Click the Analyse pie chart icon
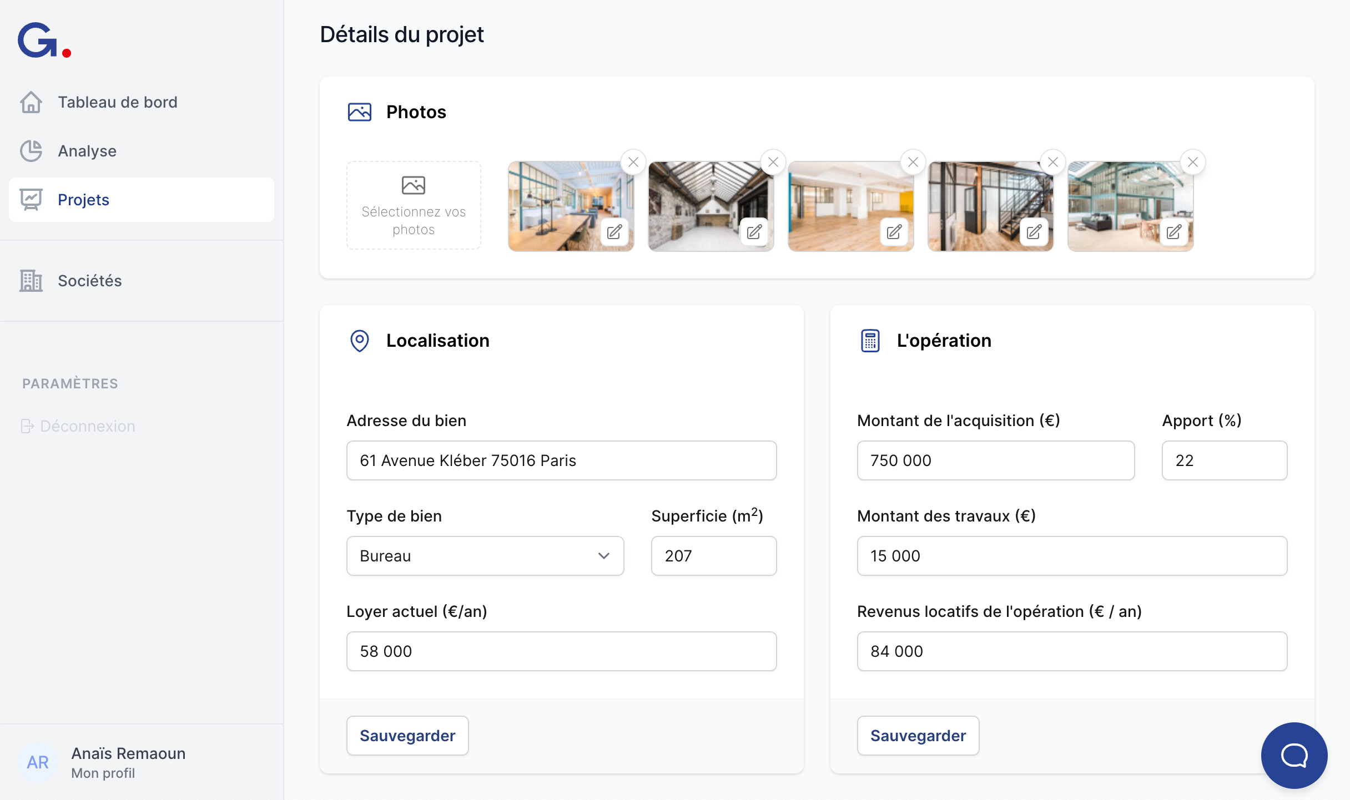 click(32, 150)
